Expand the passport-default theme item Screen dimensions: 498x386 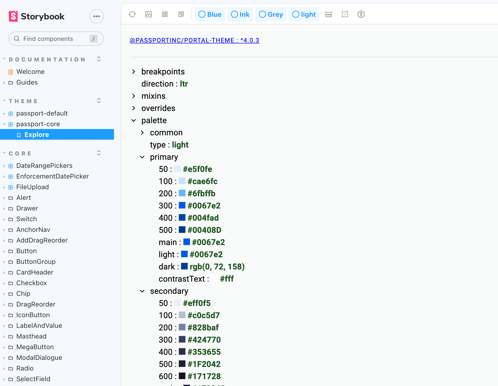point(42,113)
